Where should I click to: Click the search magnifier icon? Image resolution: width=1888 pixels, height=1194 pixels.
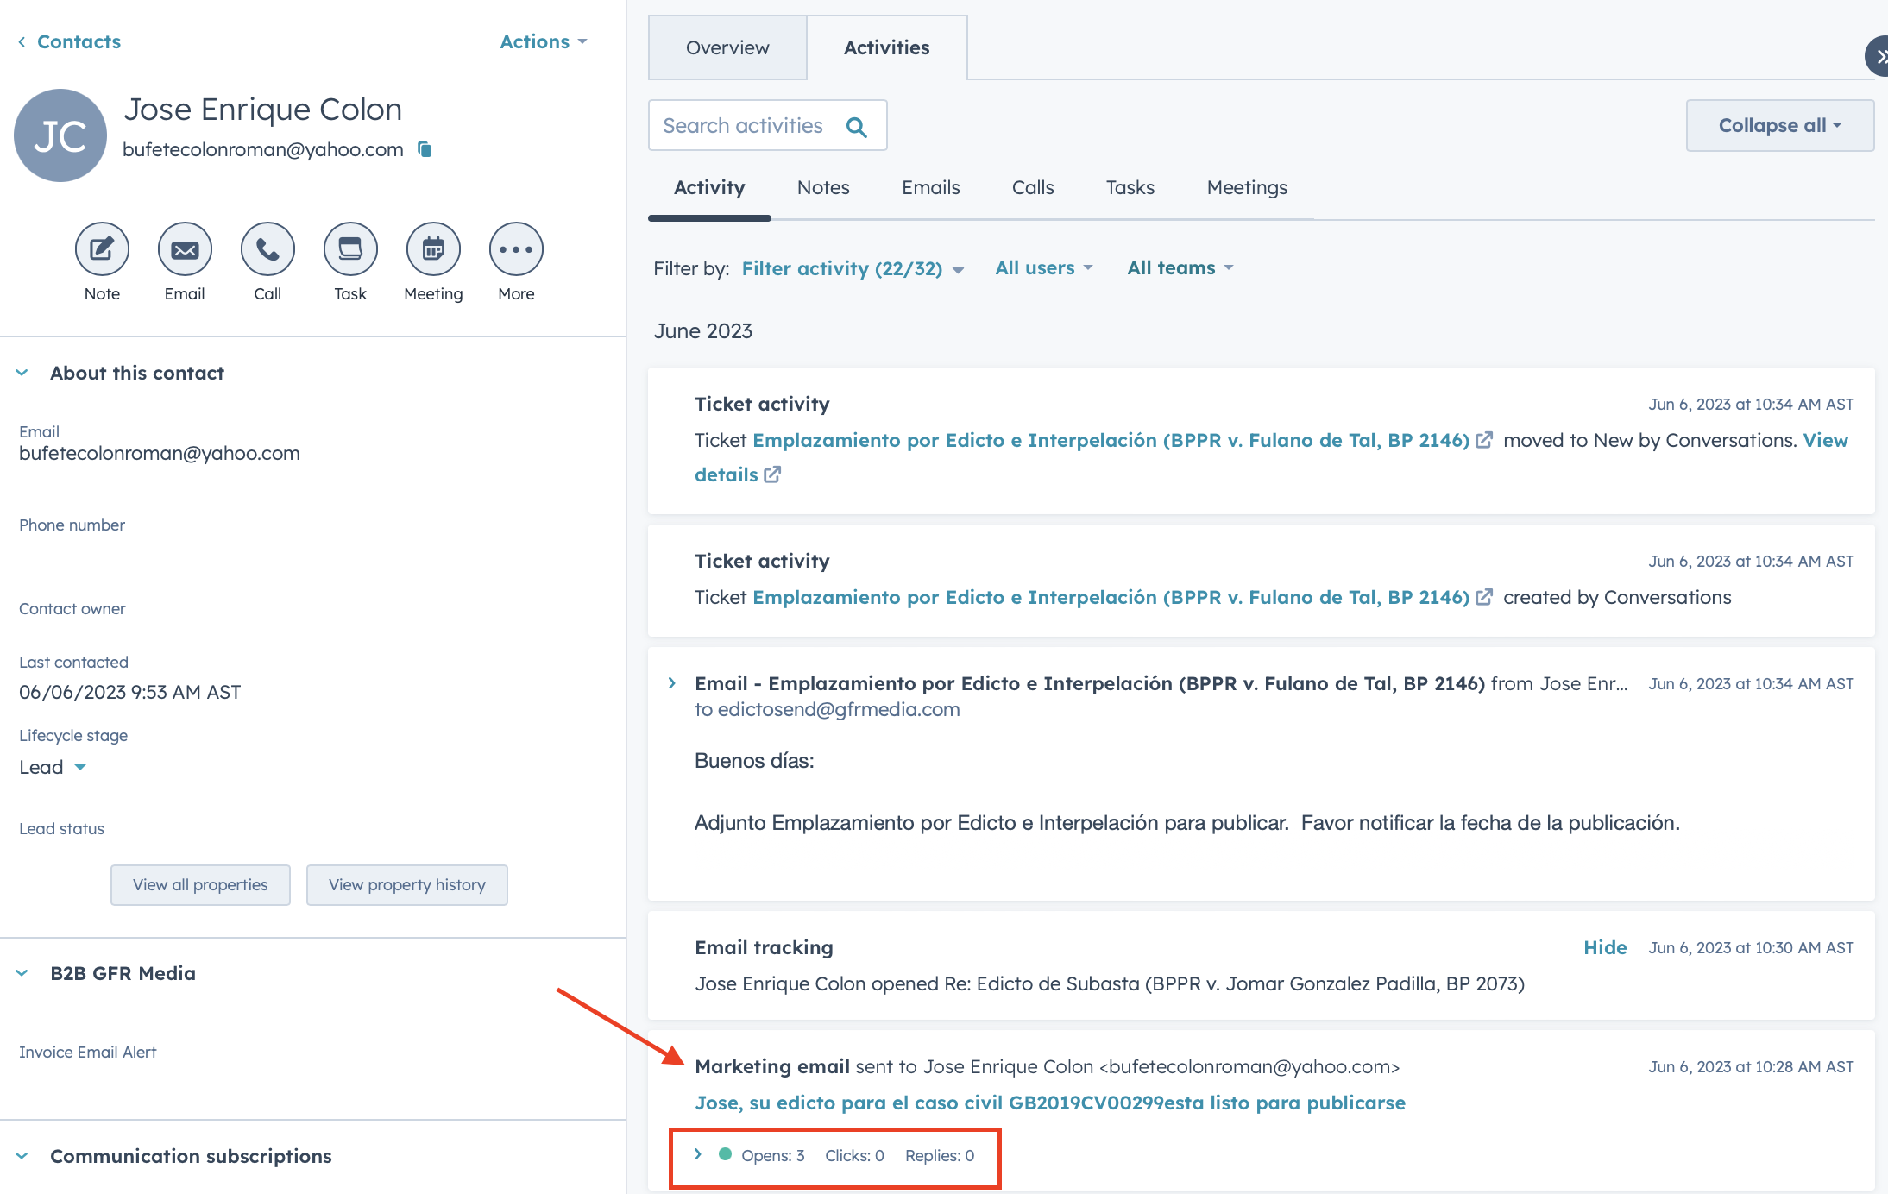tap(856, 127)
